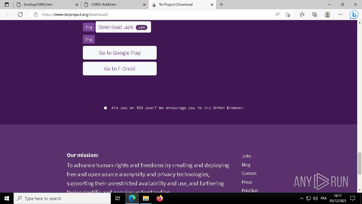Viewport: 362px width, 204px height.
Task: Close the Tor Project Download tab
Action: (x=212, y=5)
